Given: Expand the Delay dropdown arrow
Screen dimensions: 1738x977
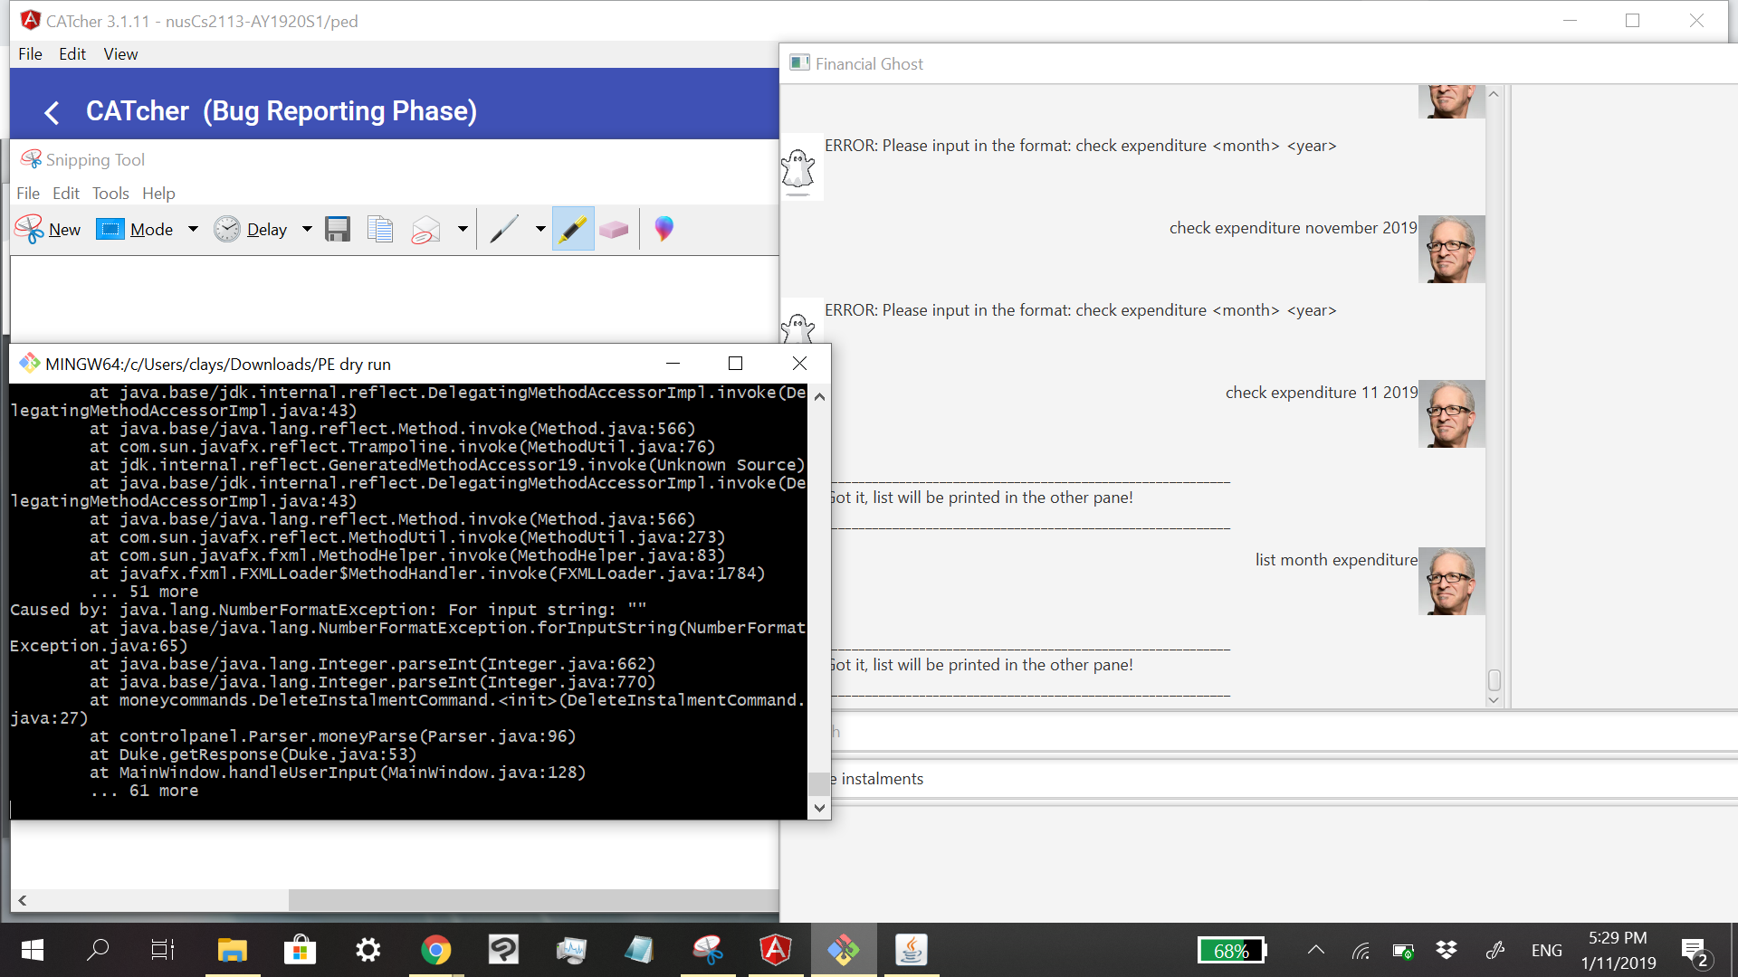Looking at the screenshot, I should [307, 229].
